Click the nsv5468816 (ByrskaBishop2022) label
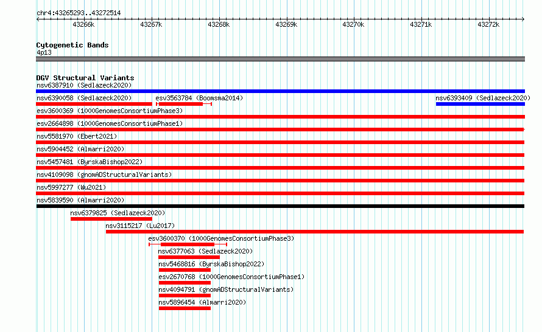This screenshot has width=542, height=332. click(x=211, y=264)
